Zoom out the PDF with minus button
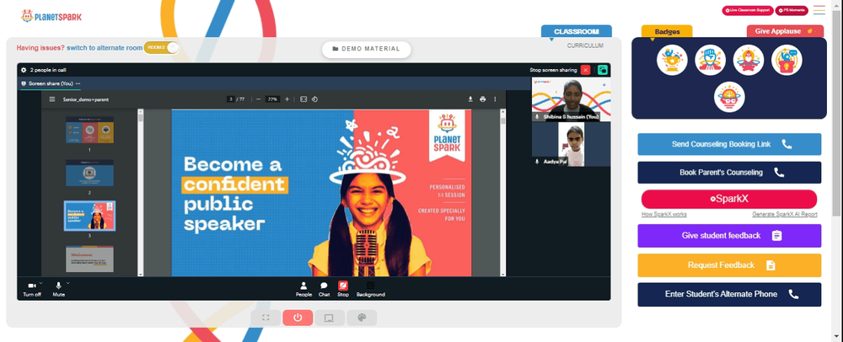This screenshot has height=342, width=843. pos(258,99)
